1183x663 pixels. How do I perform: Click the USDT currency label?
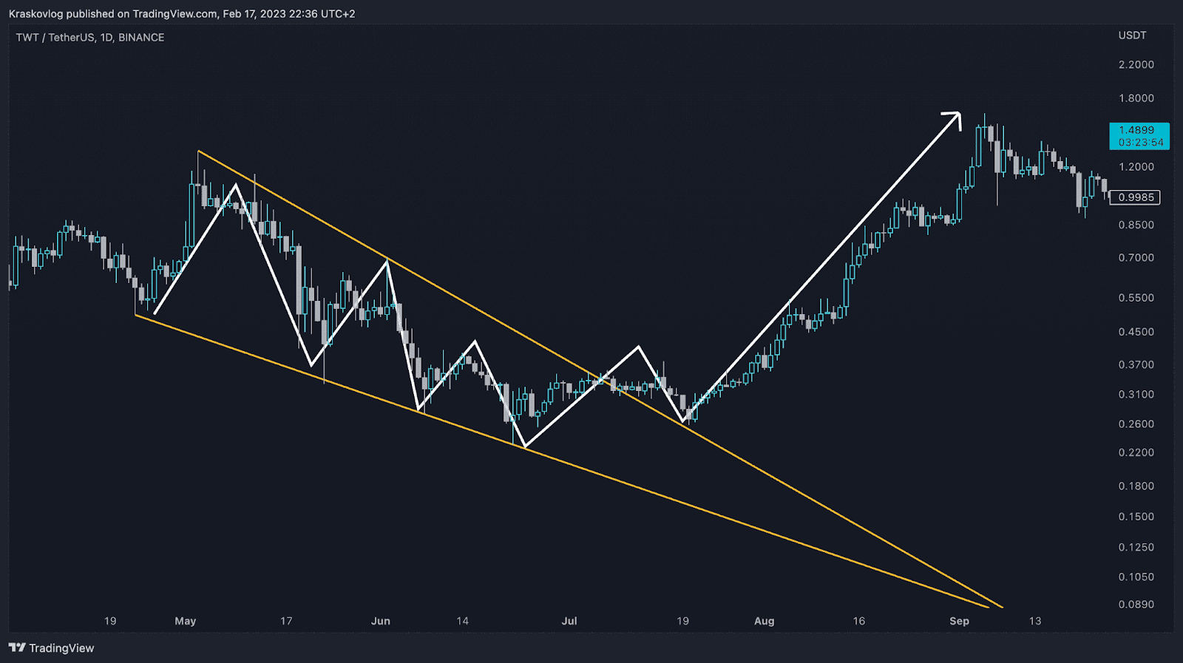pos(1132,35)
